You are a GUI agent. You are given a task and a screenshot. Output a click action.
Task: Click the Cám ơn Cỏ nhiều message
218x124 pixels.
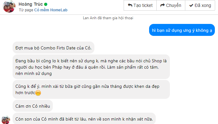[x=33, y=106]
